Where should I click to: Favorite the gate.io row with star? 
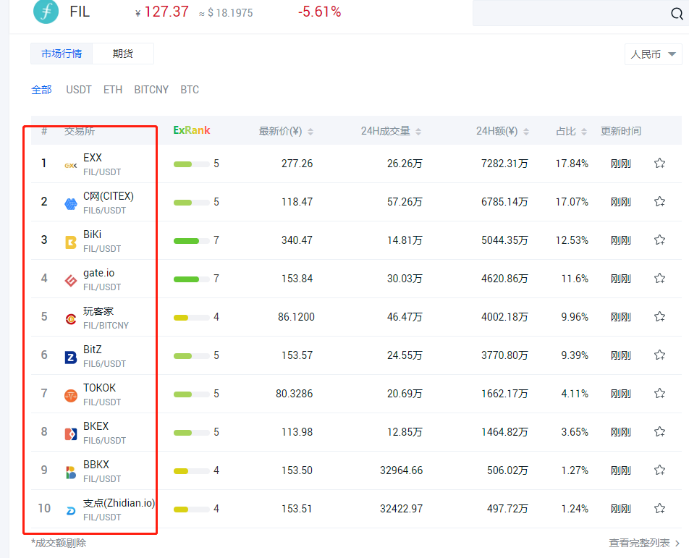coord(659,278)
